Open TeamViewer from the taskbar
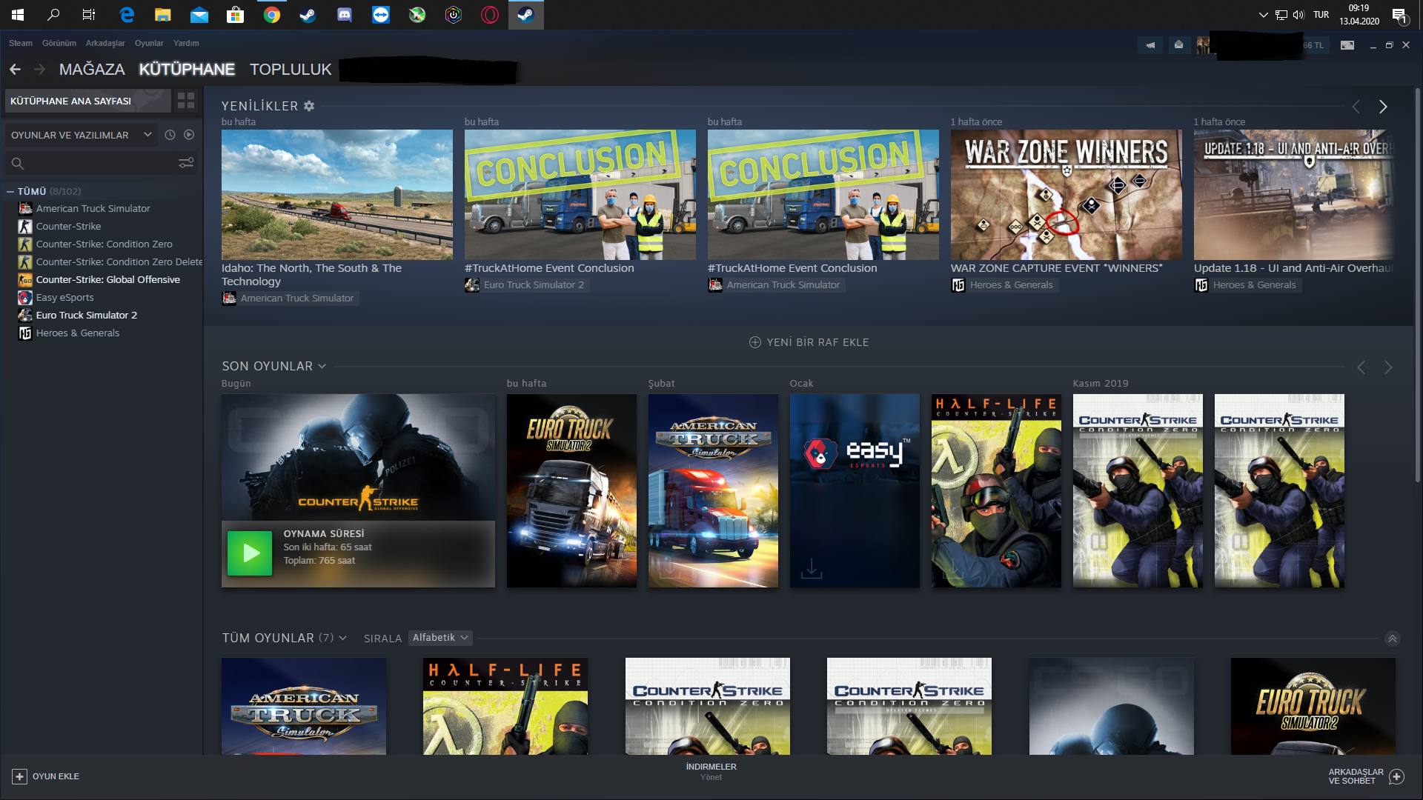Image resolution: width=1423 pixels, height=800 pixels. (381, 15)
